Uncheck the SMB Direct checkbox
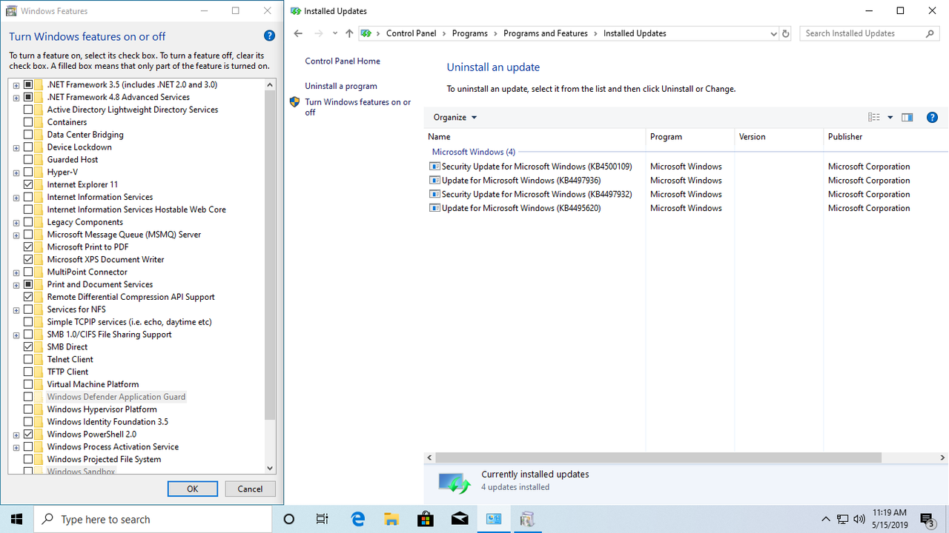 tap(28, 346)
